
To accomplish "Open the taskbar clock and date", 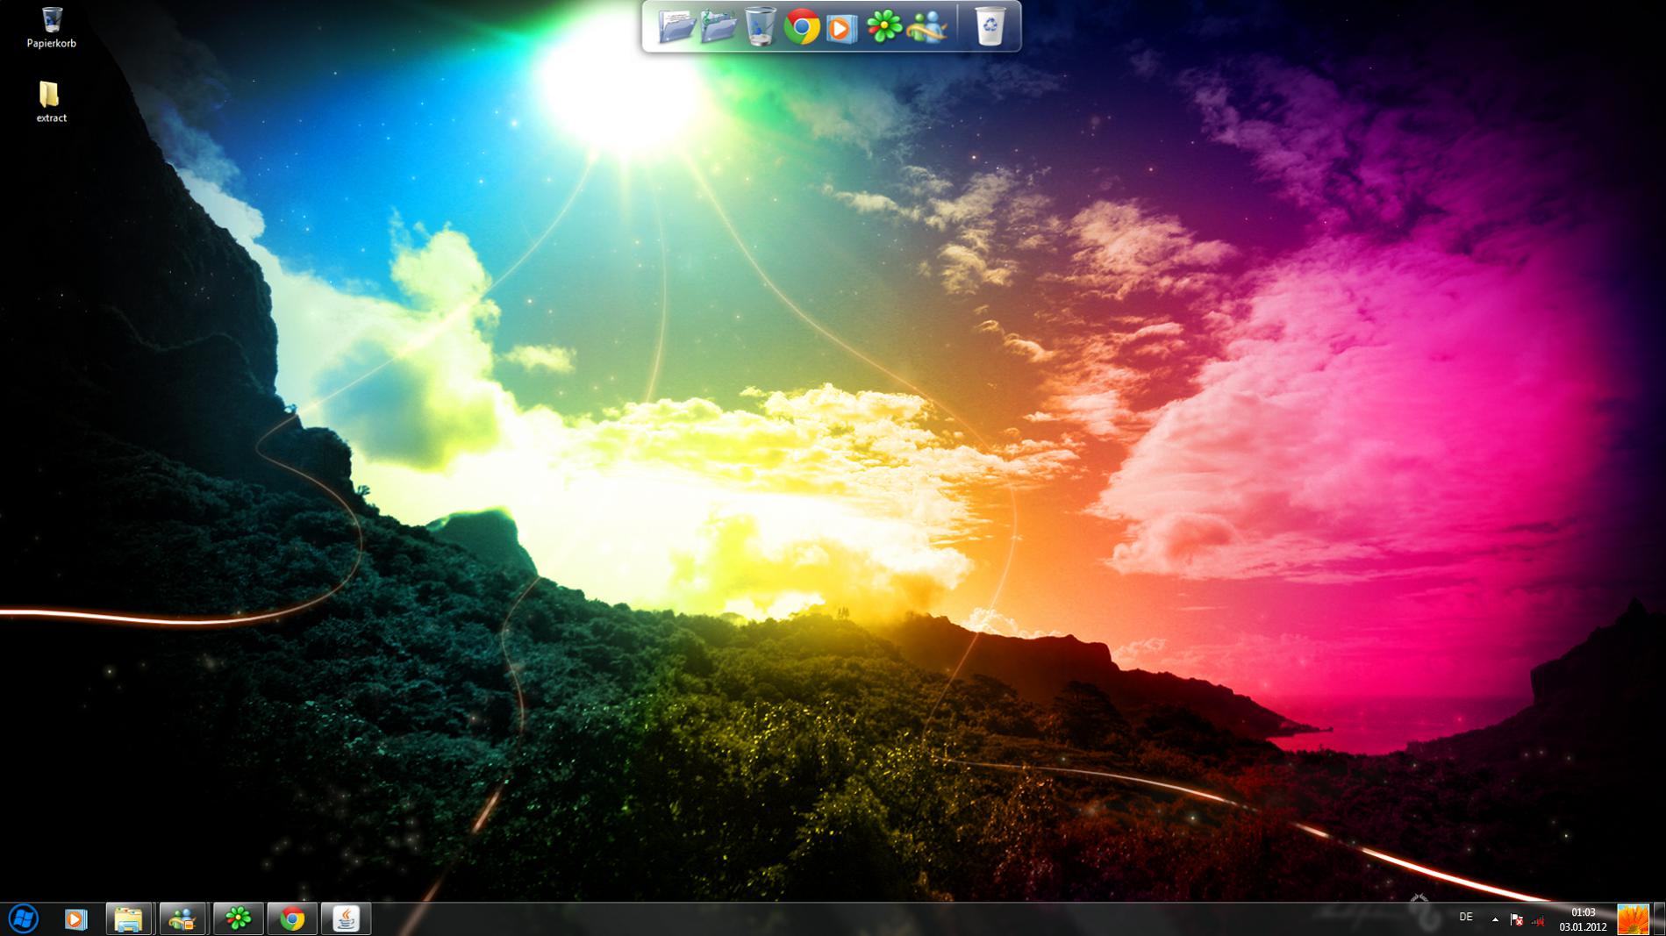I will (1583, 919).
